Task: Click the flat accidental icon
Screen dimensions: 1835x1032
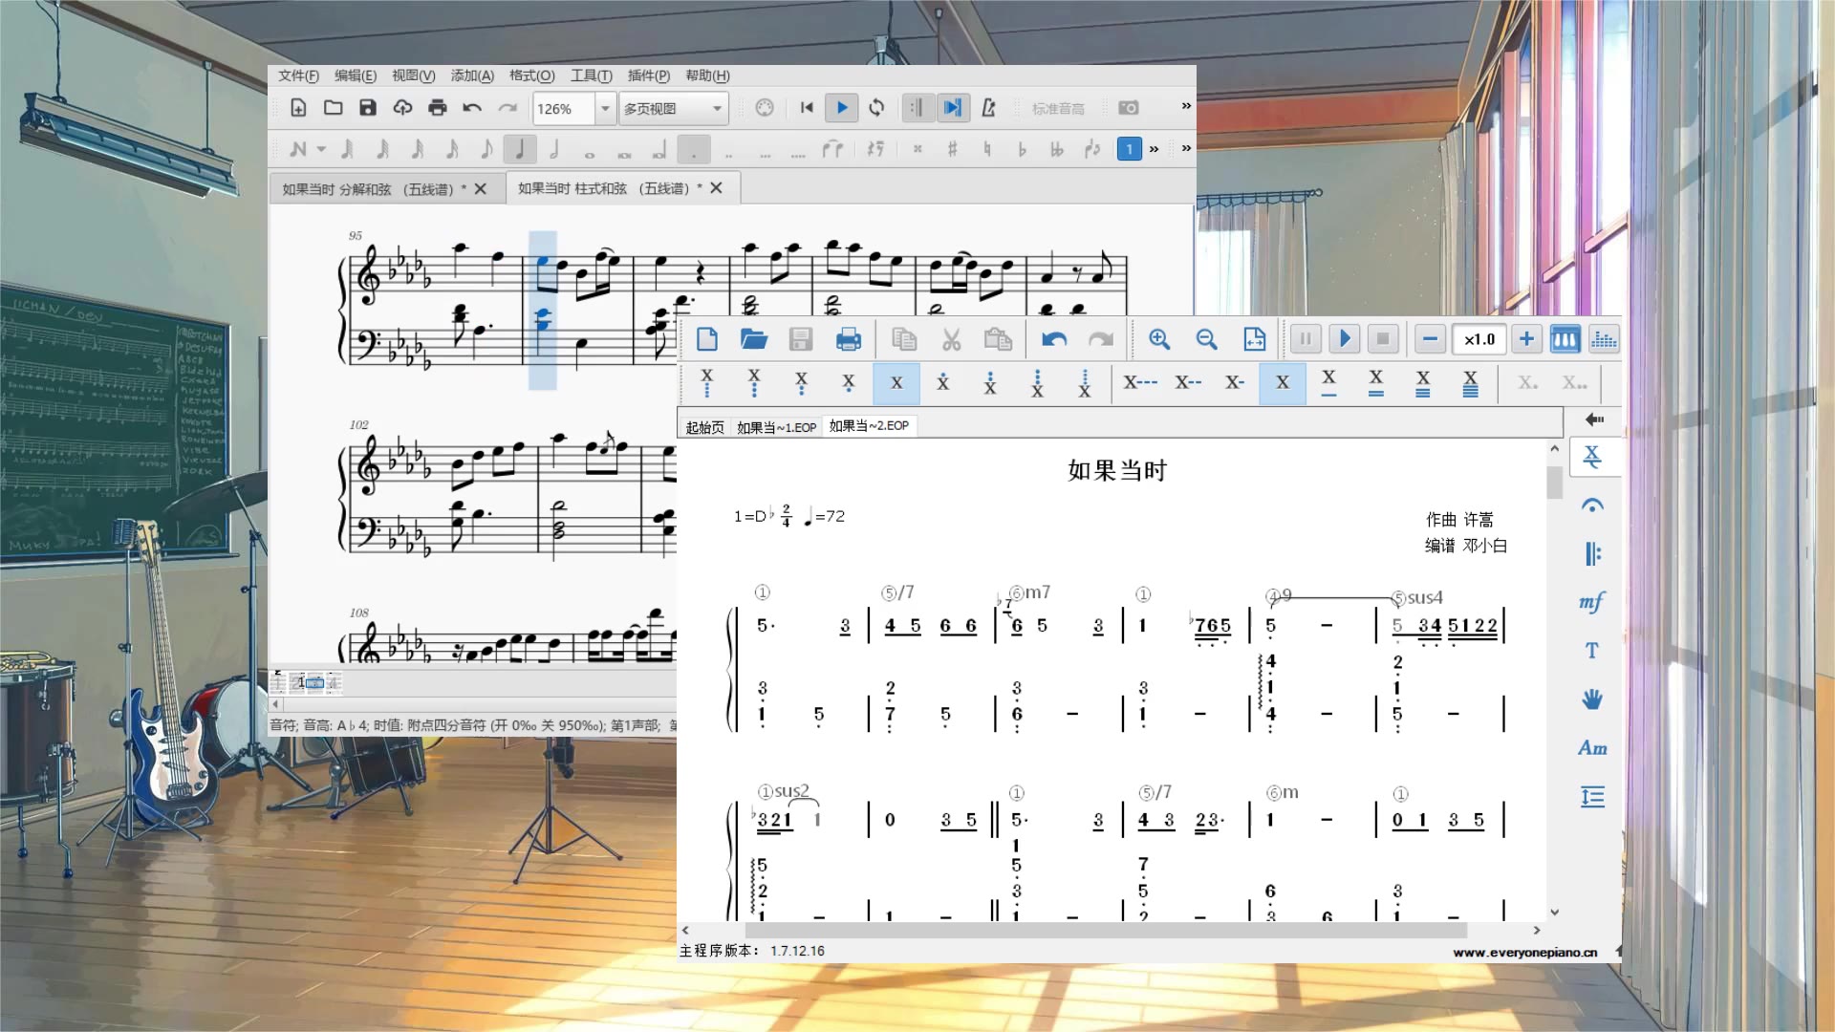Action: coord(1022,149)
